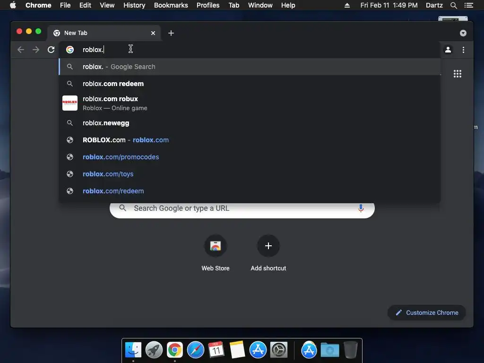The width and height of the screenshot is (484, 363).
Task: Open the Apple menu
Action: 13,5
